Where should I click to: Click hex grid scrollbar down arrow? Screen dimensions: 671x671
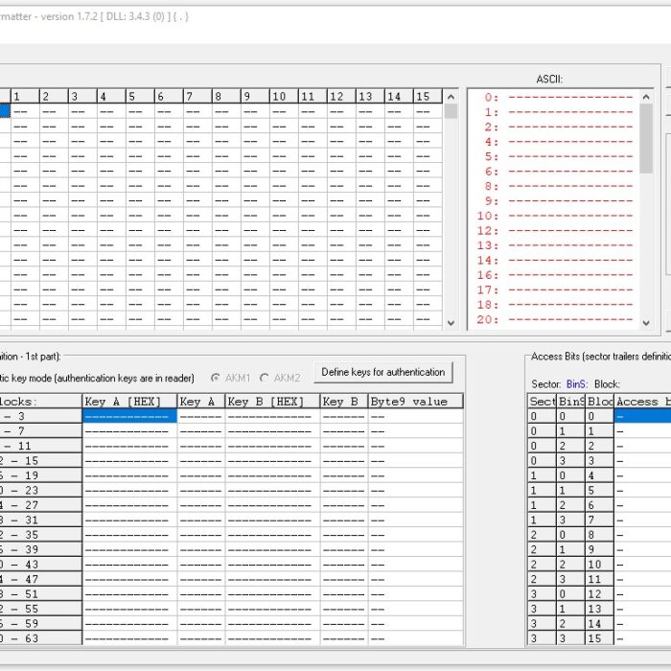click(x=451, y=323)
